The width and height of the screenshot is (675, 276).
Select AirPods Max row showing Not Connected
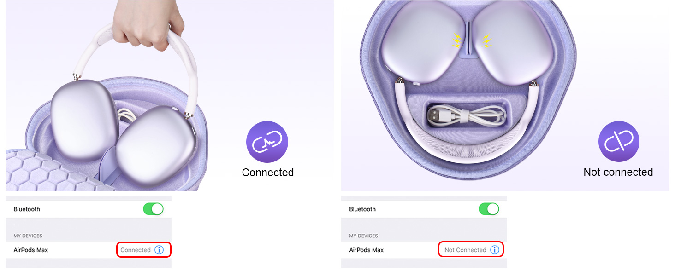point(367,250)
